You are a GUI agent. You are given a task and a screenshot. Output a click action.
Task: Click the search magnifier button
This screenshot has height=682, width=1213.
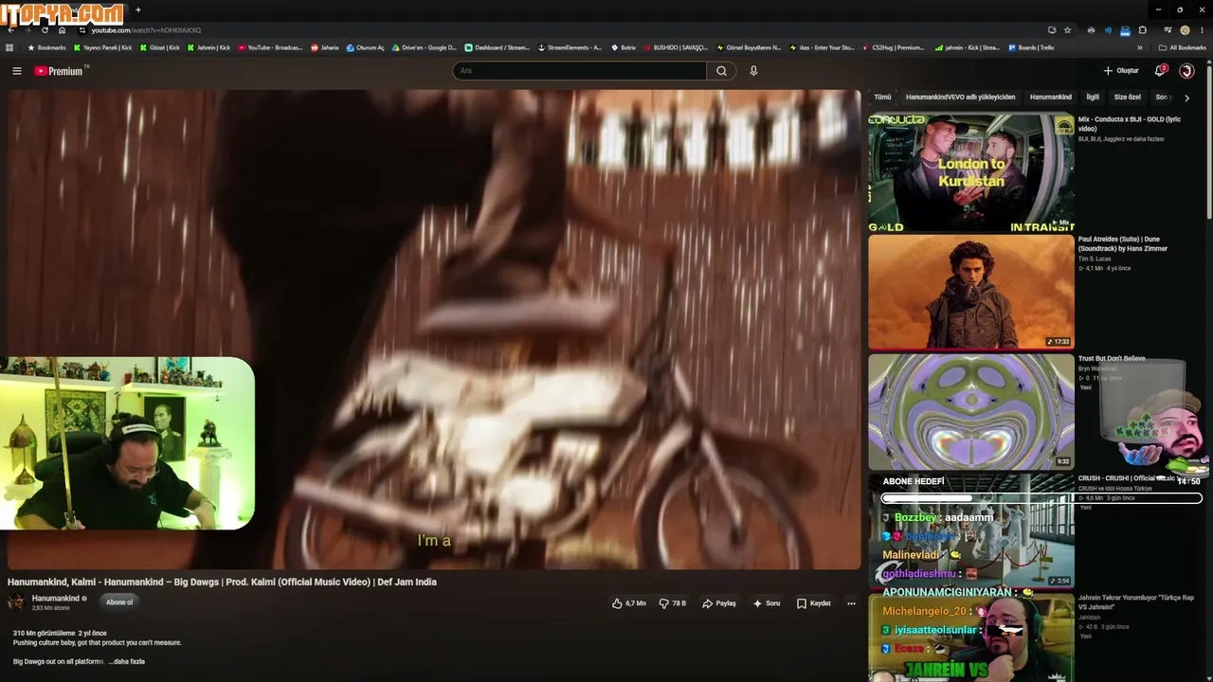click(x=721, y=71)
